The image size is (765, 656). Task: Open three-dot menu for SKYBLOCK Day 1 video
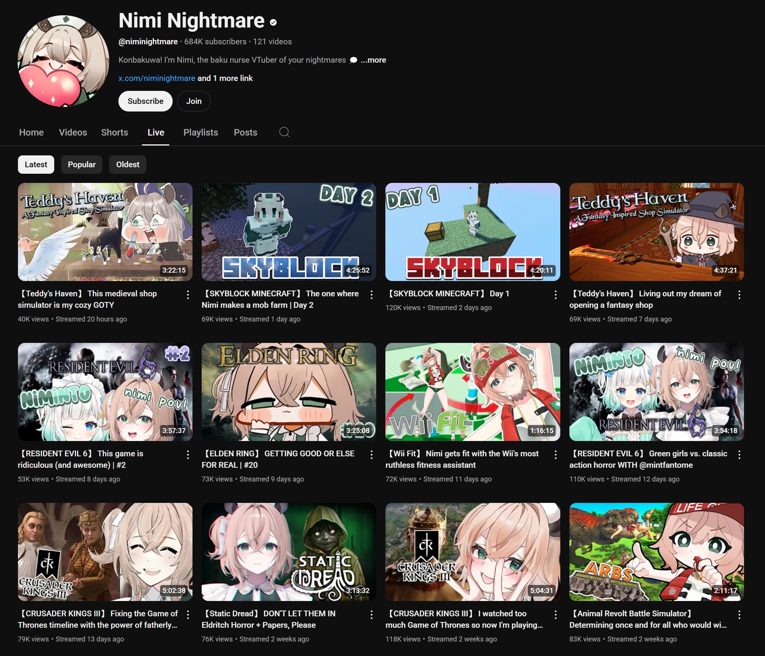pos(555,294)
